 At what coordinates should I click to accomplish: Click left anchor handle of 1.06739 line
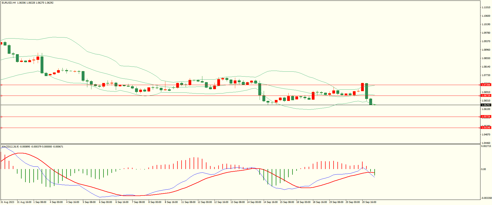(2, 96)
